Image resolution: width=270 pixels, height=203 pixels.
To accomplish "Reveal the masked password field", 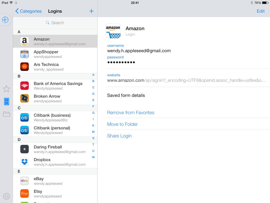I will [121, 62].
